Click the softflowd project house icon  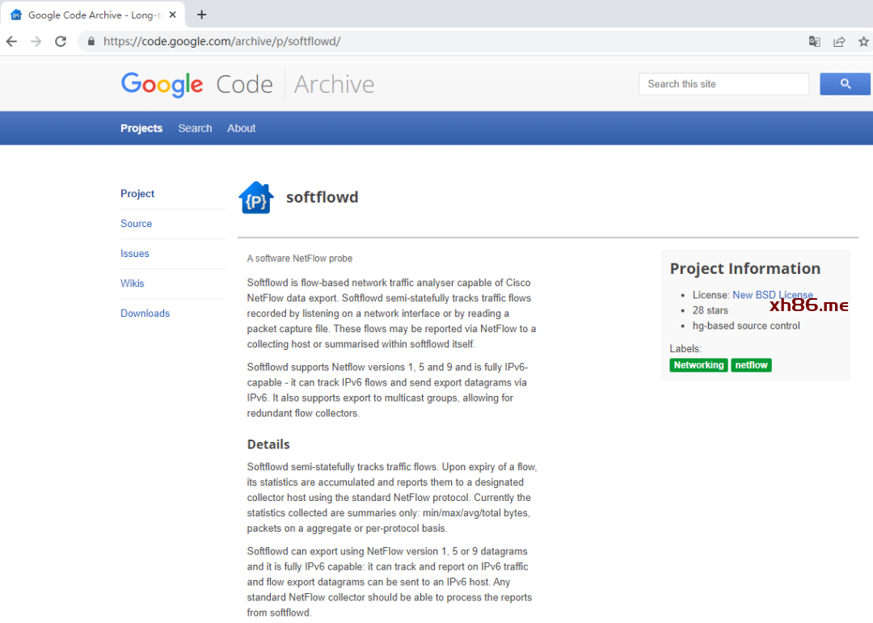tap(256, 198)
